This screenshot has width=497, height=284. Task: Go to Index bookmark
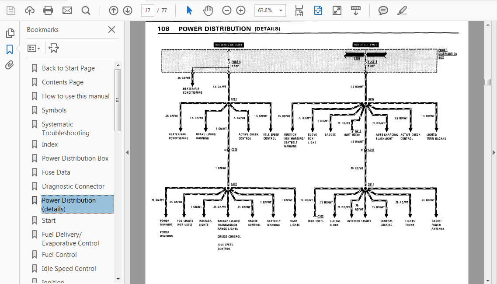point(50,144)
